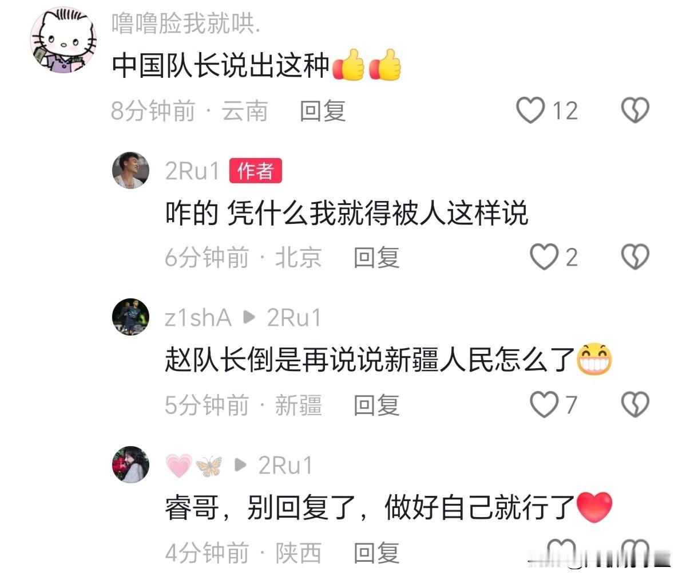
Task: Tap the z1shA username
Action: (x=198, y=318)
